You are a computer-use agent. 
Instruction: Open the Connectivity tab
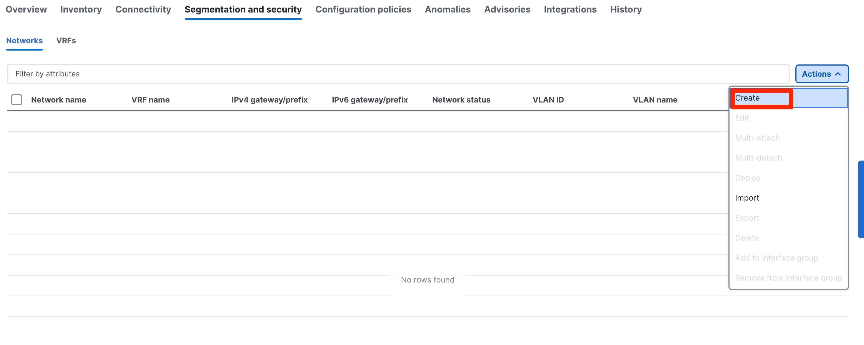click(x=143, y=9)
